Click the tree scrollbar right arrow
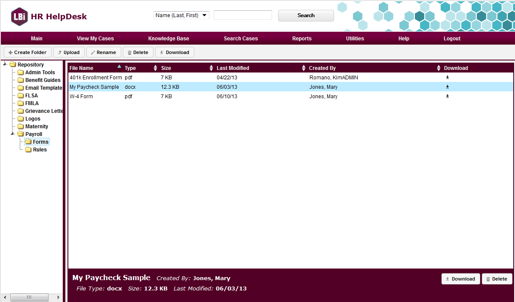The height and width of the screenshot is (302, 515). click(58, 297)
